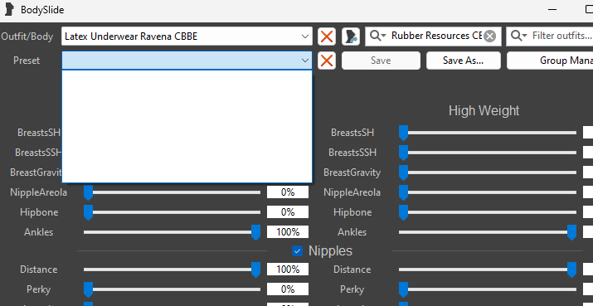Viewport: 593px width, 306px height.
Task: Click the BodySlide app icon in the title bar
Action: pos(10,9)
